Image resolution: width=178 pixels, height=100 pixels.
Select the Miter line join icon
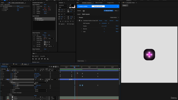pyautogui.click(x=45, y=44)
